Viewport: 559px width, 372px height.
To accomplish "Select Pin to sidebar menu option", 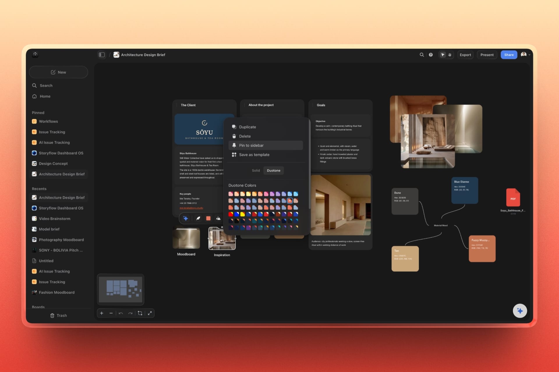I will pyautogui.click(x=266, y=145).
